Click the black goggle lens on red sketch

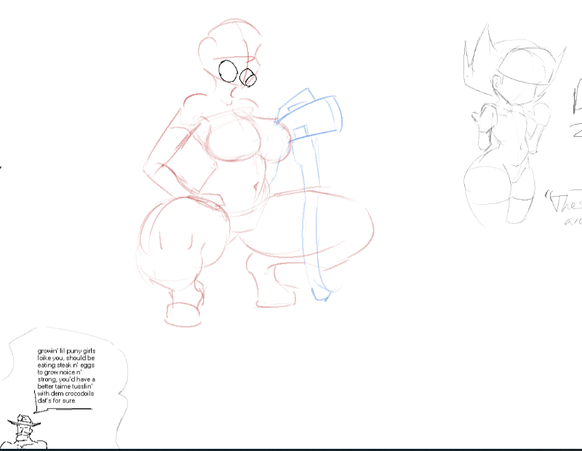click(228, 71)
